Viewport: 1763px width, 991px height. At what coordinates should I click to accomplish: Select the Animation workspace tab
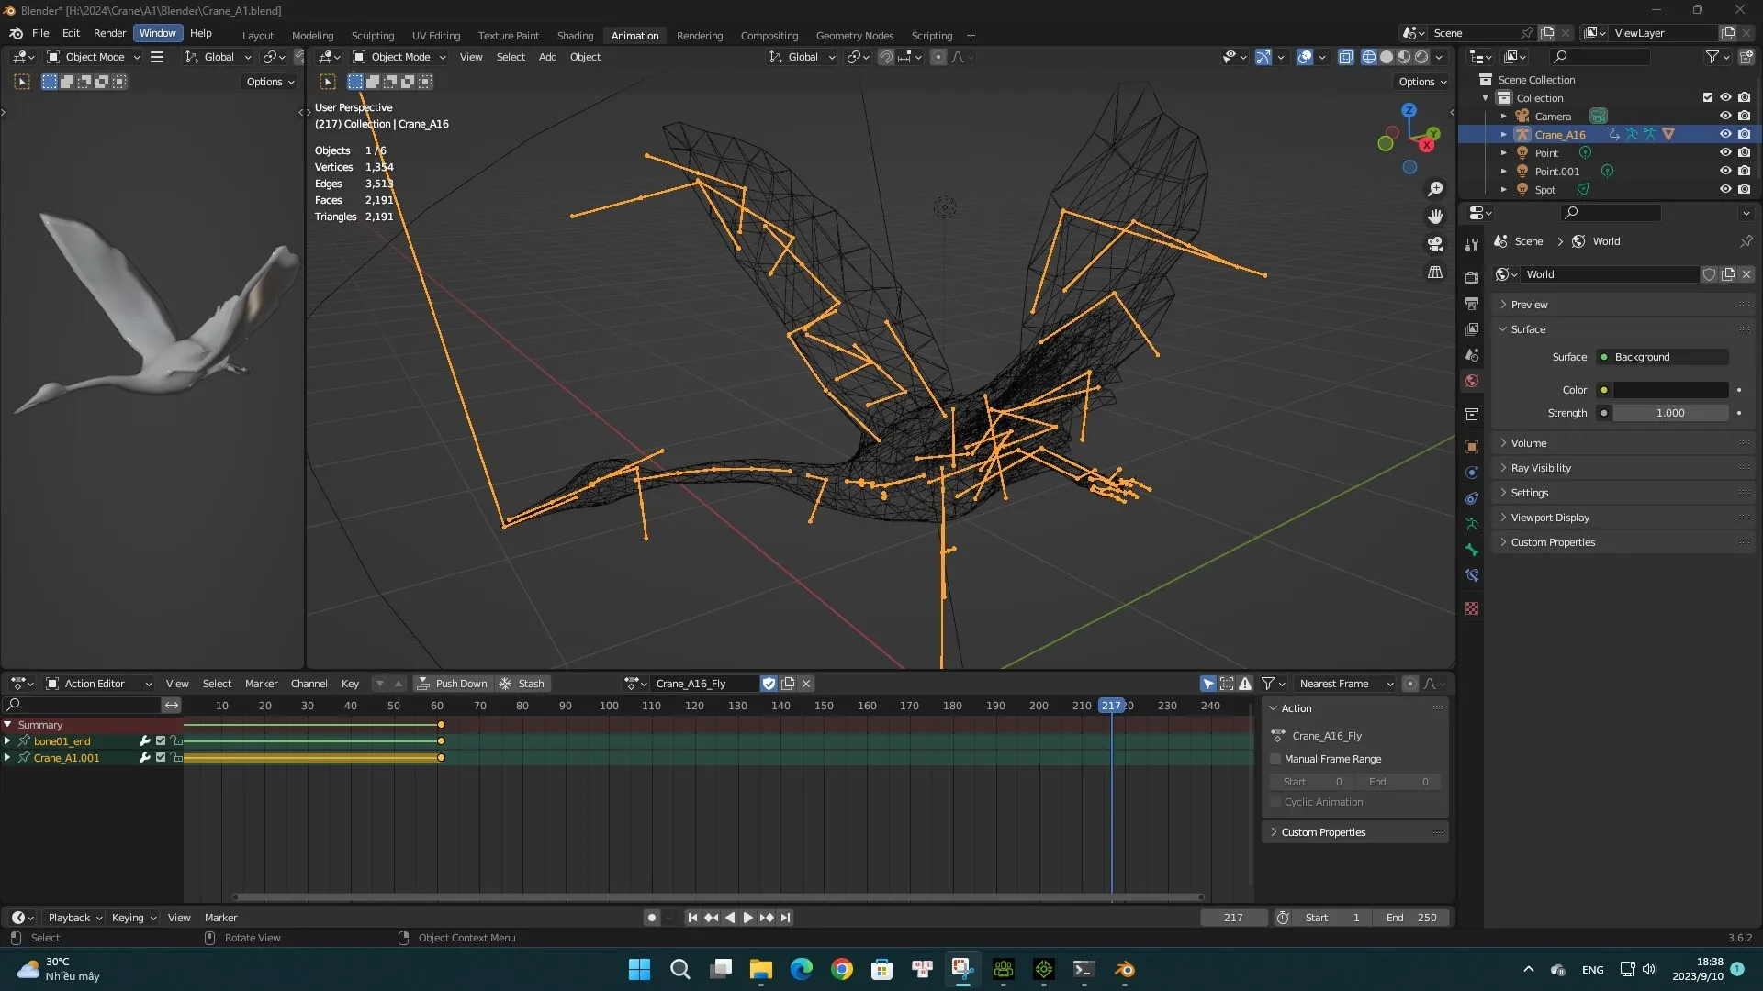[634, 34]
